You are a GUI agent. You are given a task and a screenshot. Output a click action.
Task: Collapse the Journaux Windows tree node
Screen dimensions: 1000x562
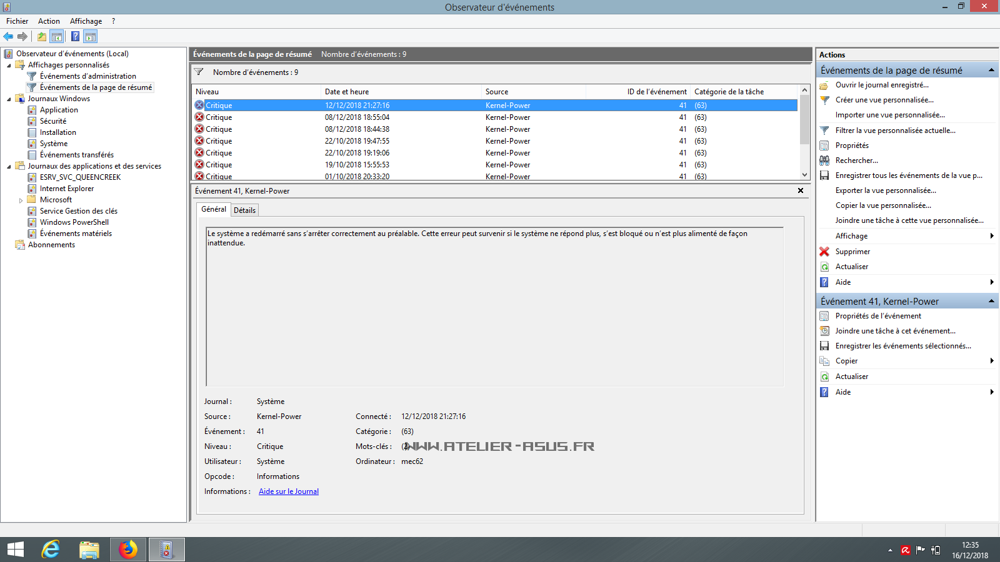click(x=9, y=99)
